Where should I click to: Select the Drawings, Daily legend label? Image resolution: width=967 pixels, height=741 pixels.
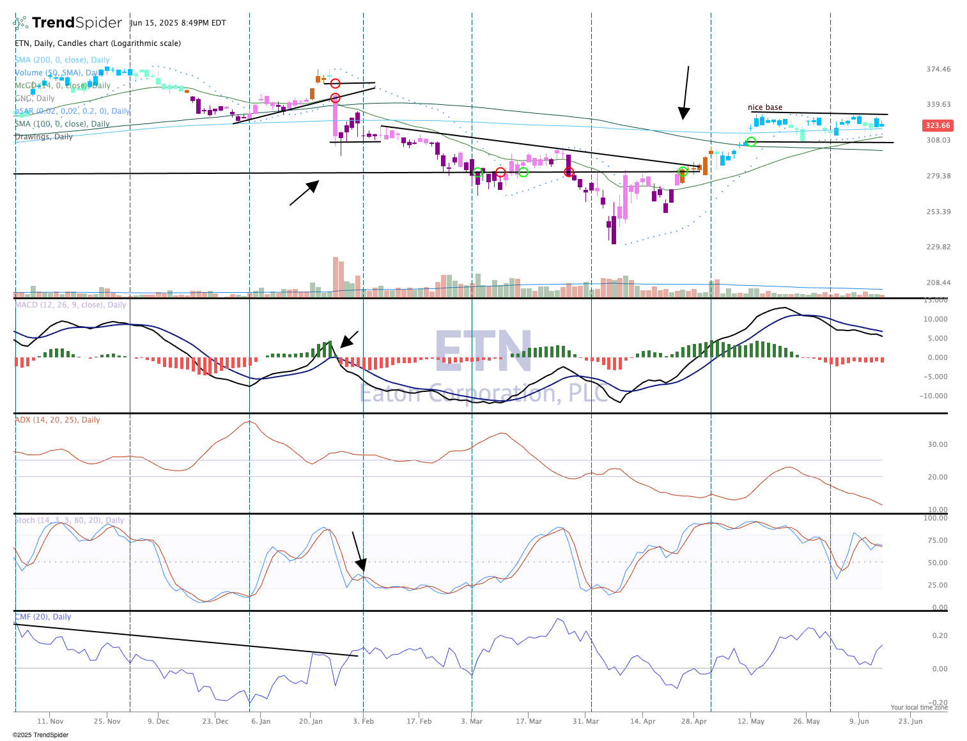tap(43, 137)
